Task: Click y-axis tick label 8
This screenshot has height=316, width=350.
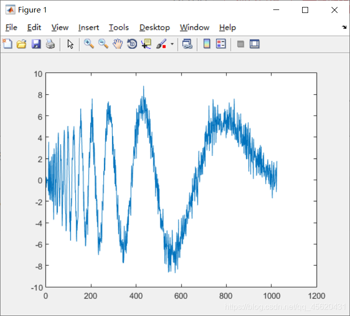Action: click(x=40, y=95)
